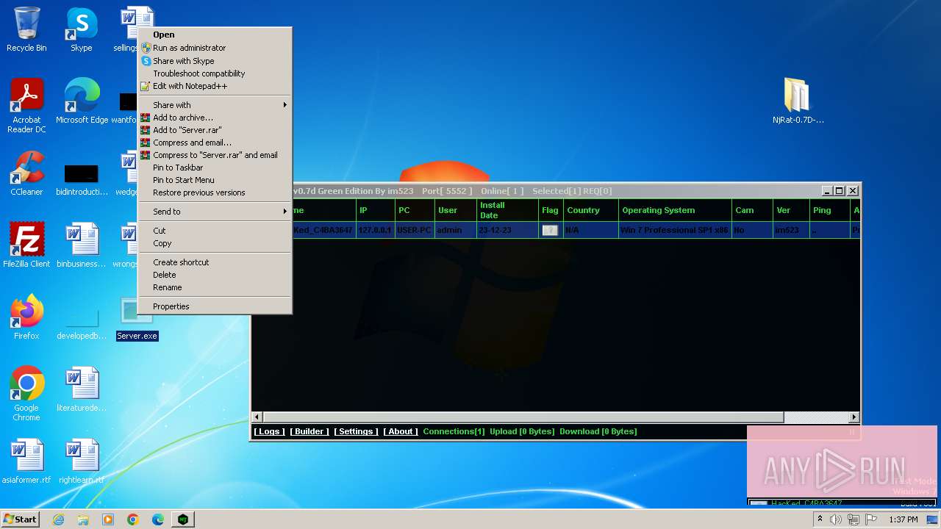
Task: Launch Firefox desktop shortcut
Action: coord(26,317)
